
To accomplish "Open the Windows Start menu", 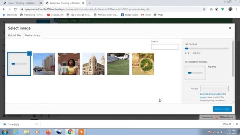I will click(4, 132).
